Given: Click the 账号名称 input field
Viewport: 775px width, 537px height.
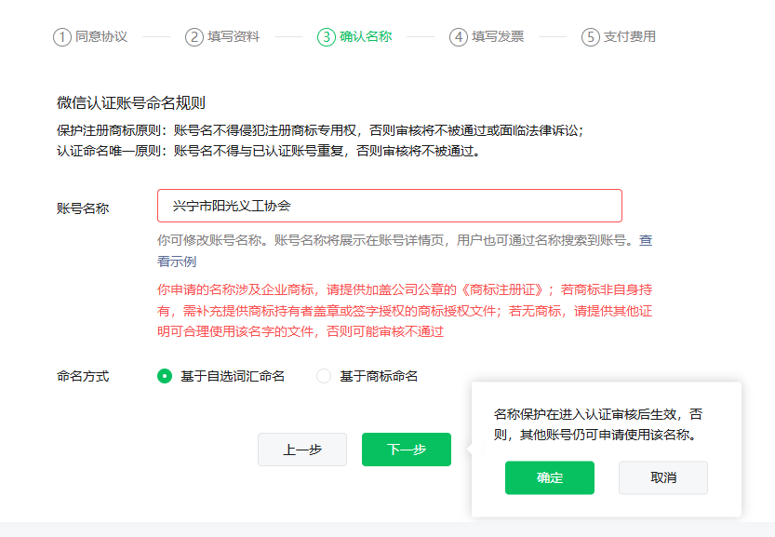Looking at the screenshot, I should 390,206.
